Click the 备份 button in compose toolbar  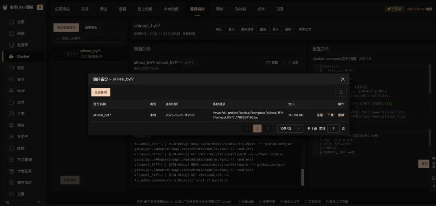[x=275, y=29]
